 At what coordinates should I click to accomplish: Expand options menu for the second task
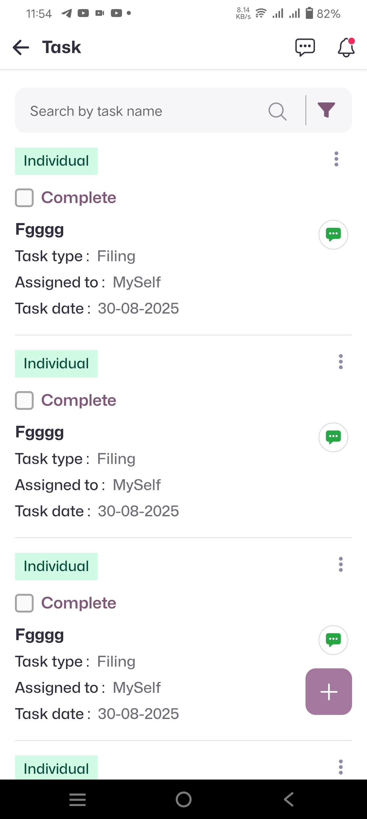[x=340, y=362]
